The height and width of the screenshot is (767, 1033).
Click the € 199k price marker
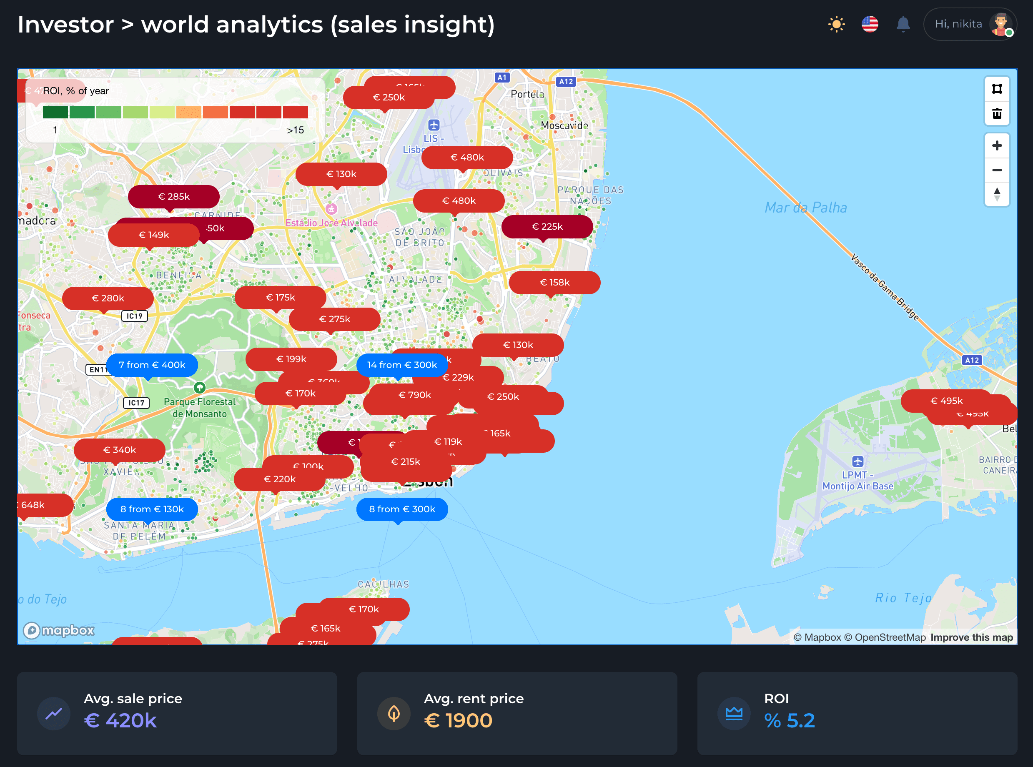pyautogui.click(x=291, y=359)
